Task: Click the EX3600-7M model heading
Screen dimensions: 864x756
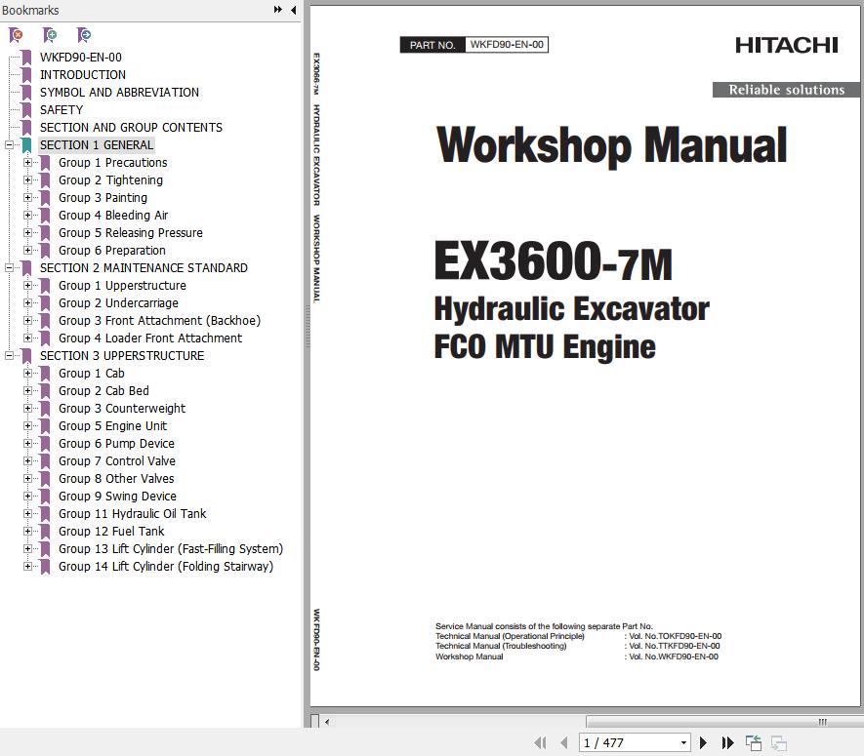Action: 554,260
